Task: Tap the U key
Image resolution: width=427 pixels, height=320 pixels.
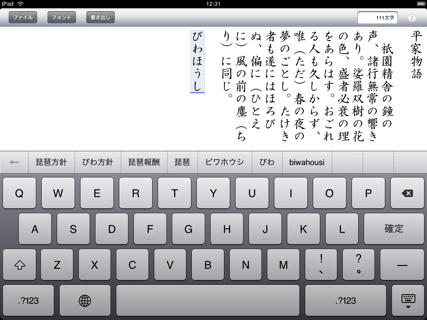Action: (252, 193)
